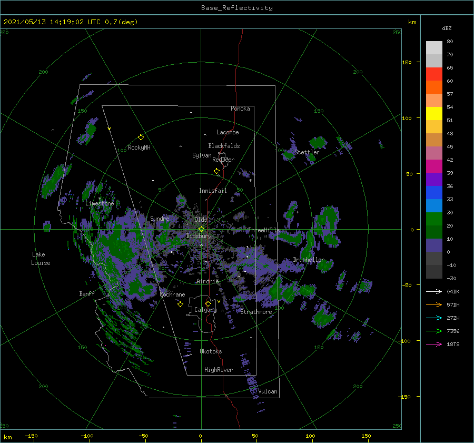
Task: Click the Banff label
Action: pos(87,293)
